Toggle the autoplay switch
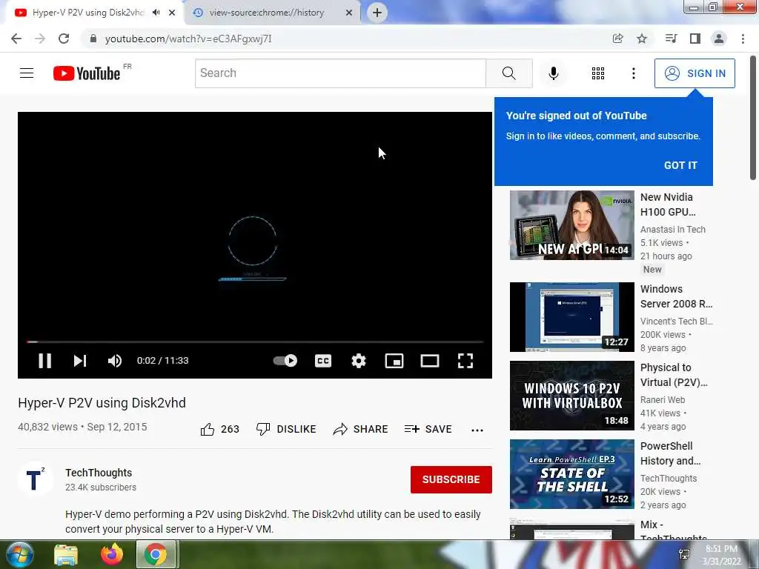759x569 pixels. tap(285, 361)
